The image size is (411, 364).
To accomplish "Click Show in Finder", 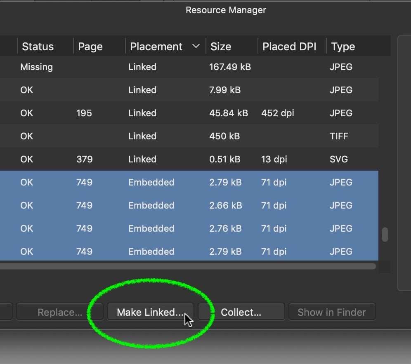I will [x=332, y=312].
